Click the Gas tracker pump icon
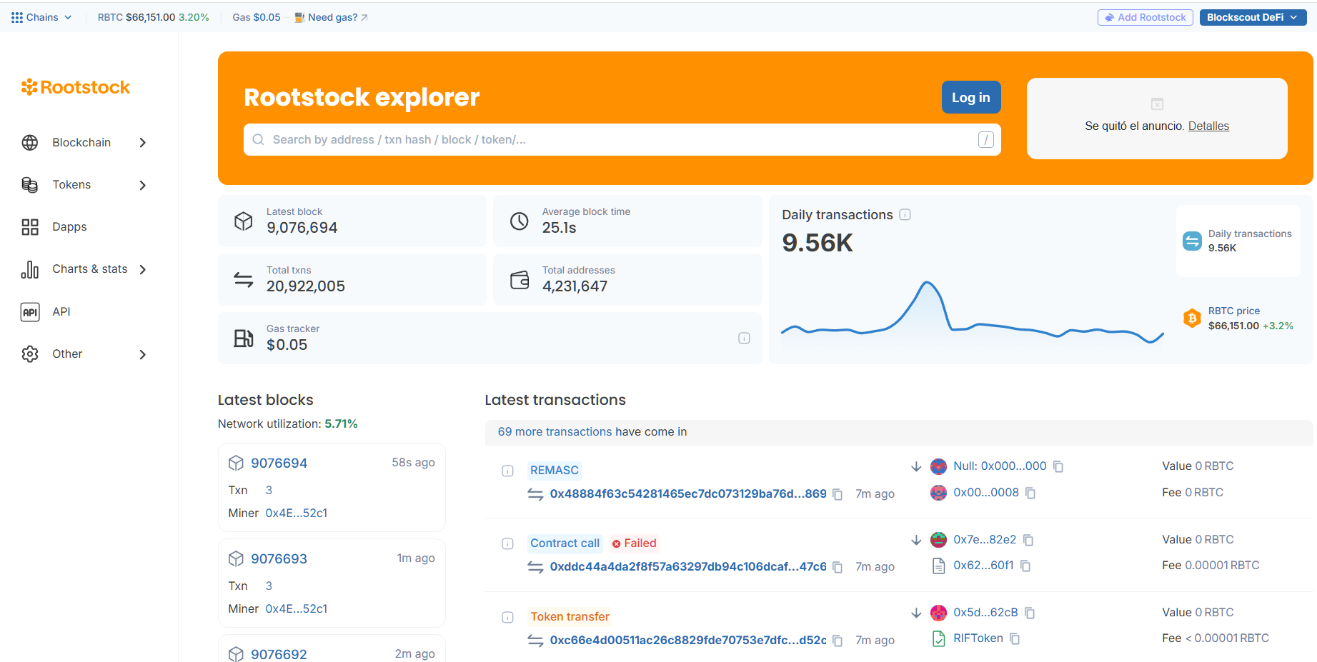 coord(244,338)
